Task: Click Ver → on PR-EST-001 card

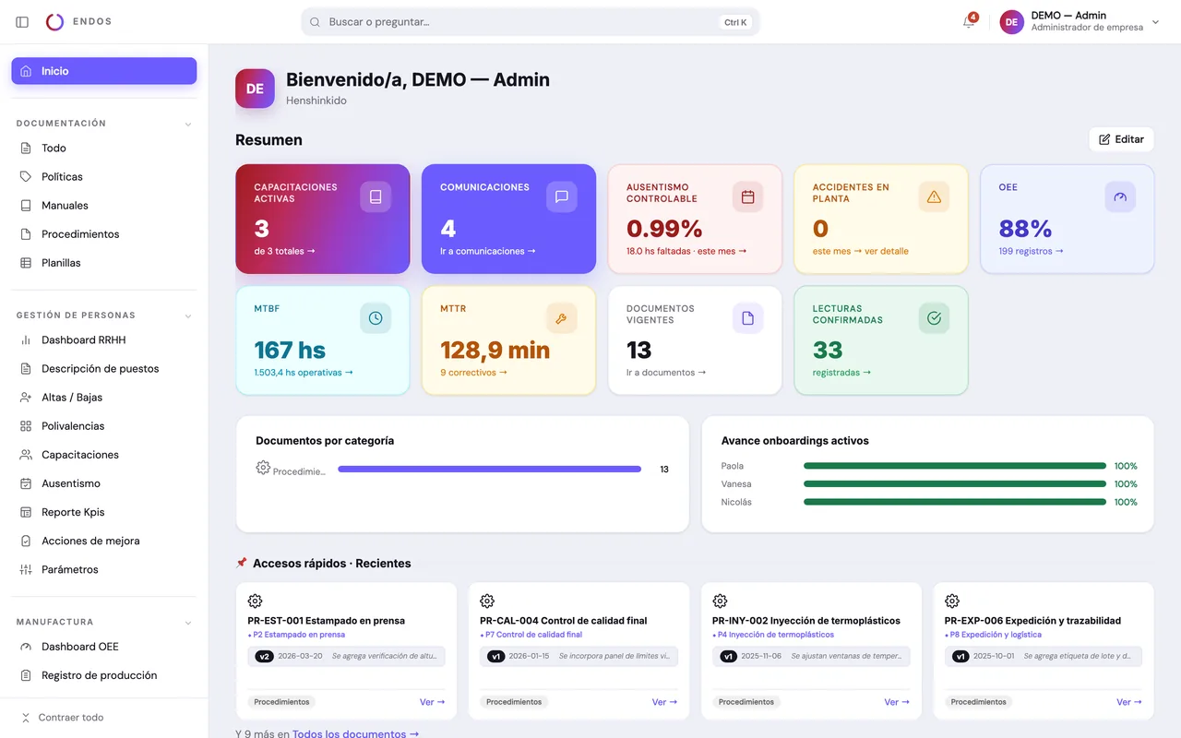Action: point(432,702)
